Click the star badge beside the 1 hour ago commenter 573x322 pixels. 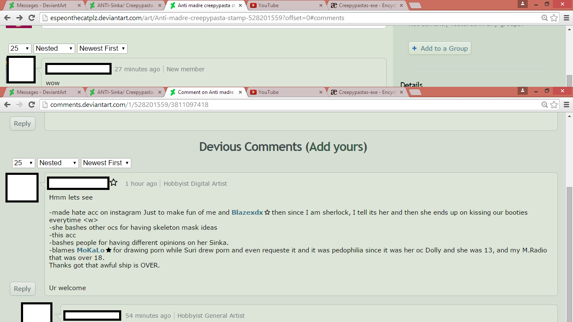tap(114, 183)
